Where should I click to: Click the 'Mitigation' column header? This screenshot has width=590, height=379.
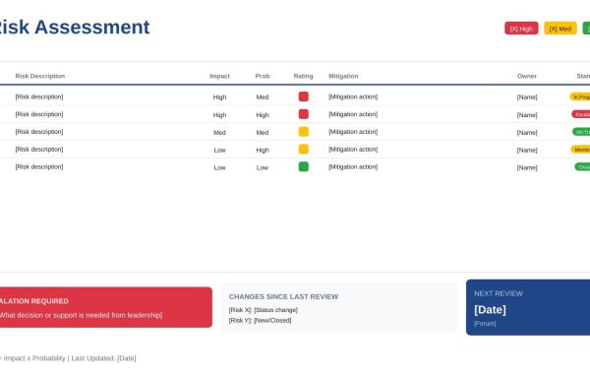343,76
